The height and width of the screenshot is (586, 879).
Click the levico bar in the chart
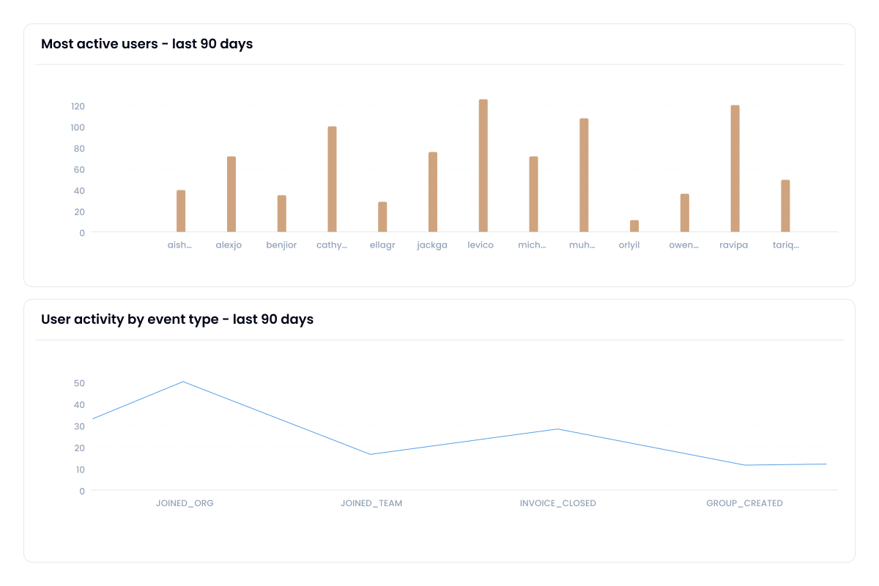coord(483,166)
